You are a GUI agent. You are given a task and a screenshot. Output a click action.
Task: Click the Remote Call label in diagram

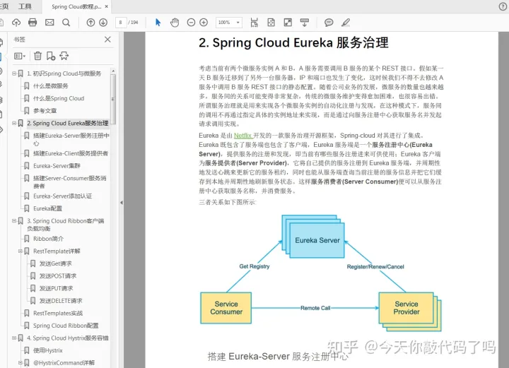tap(315, 308)
